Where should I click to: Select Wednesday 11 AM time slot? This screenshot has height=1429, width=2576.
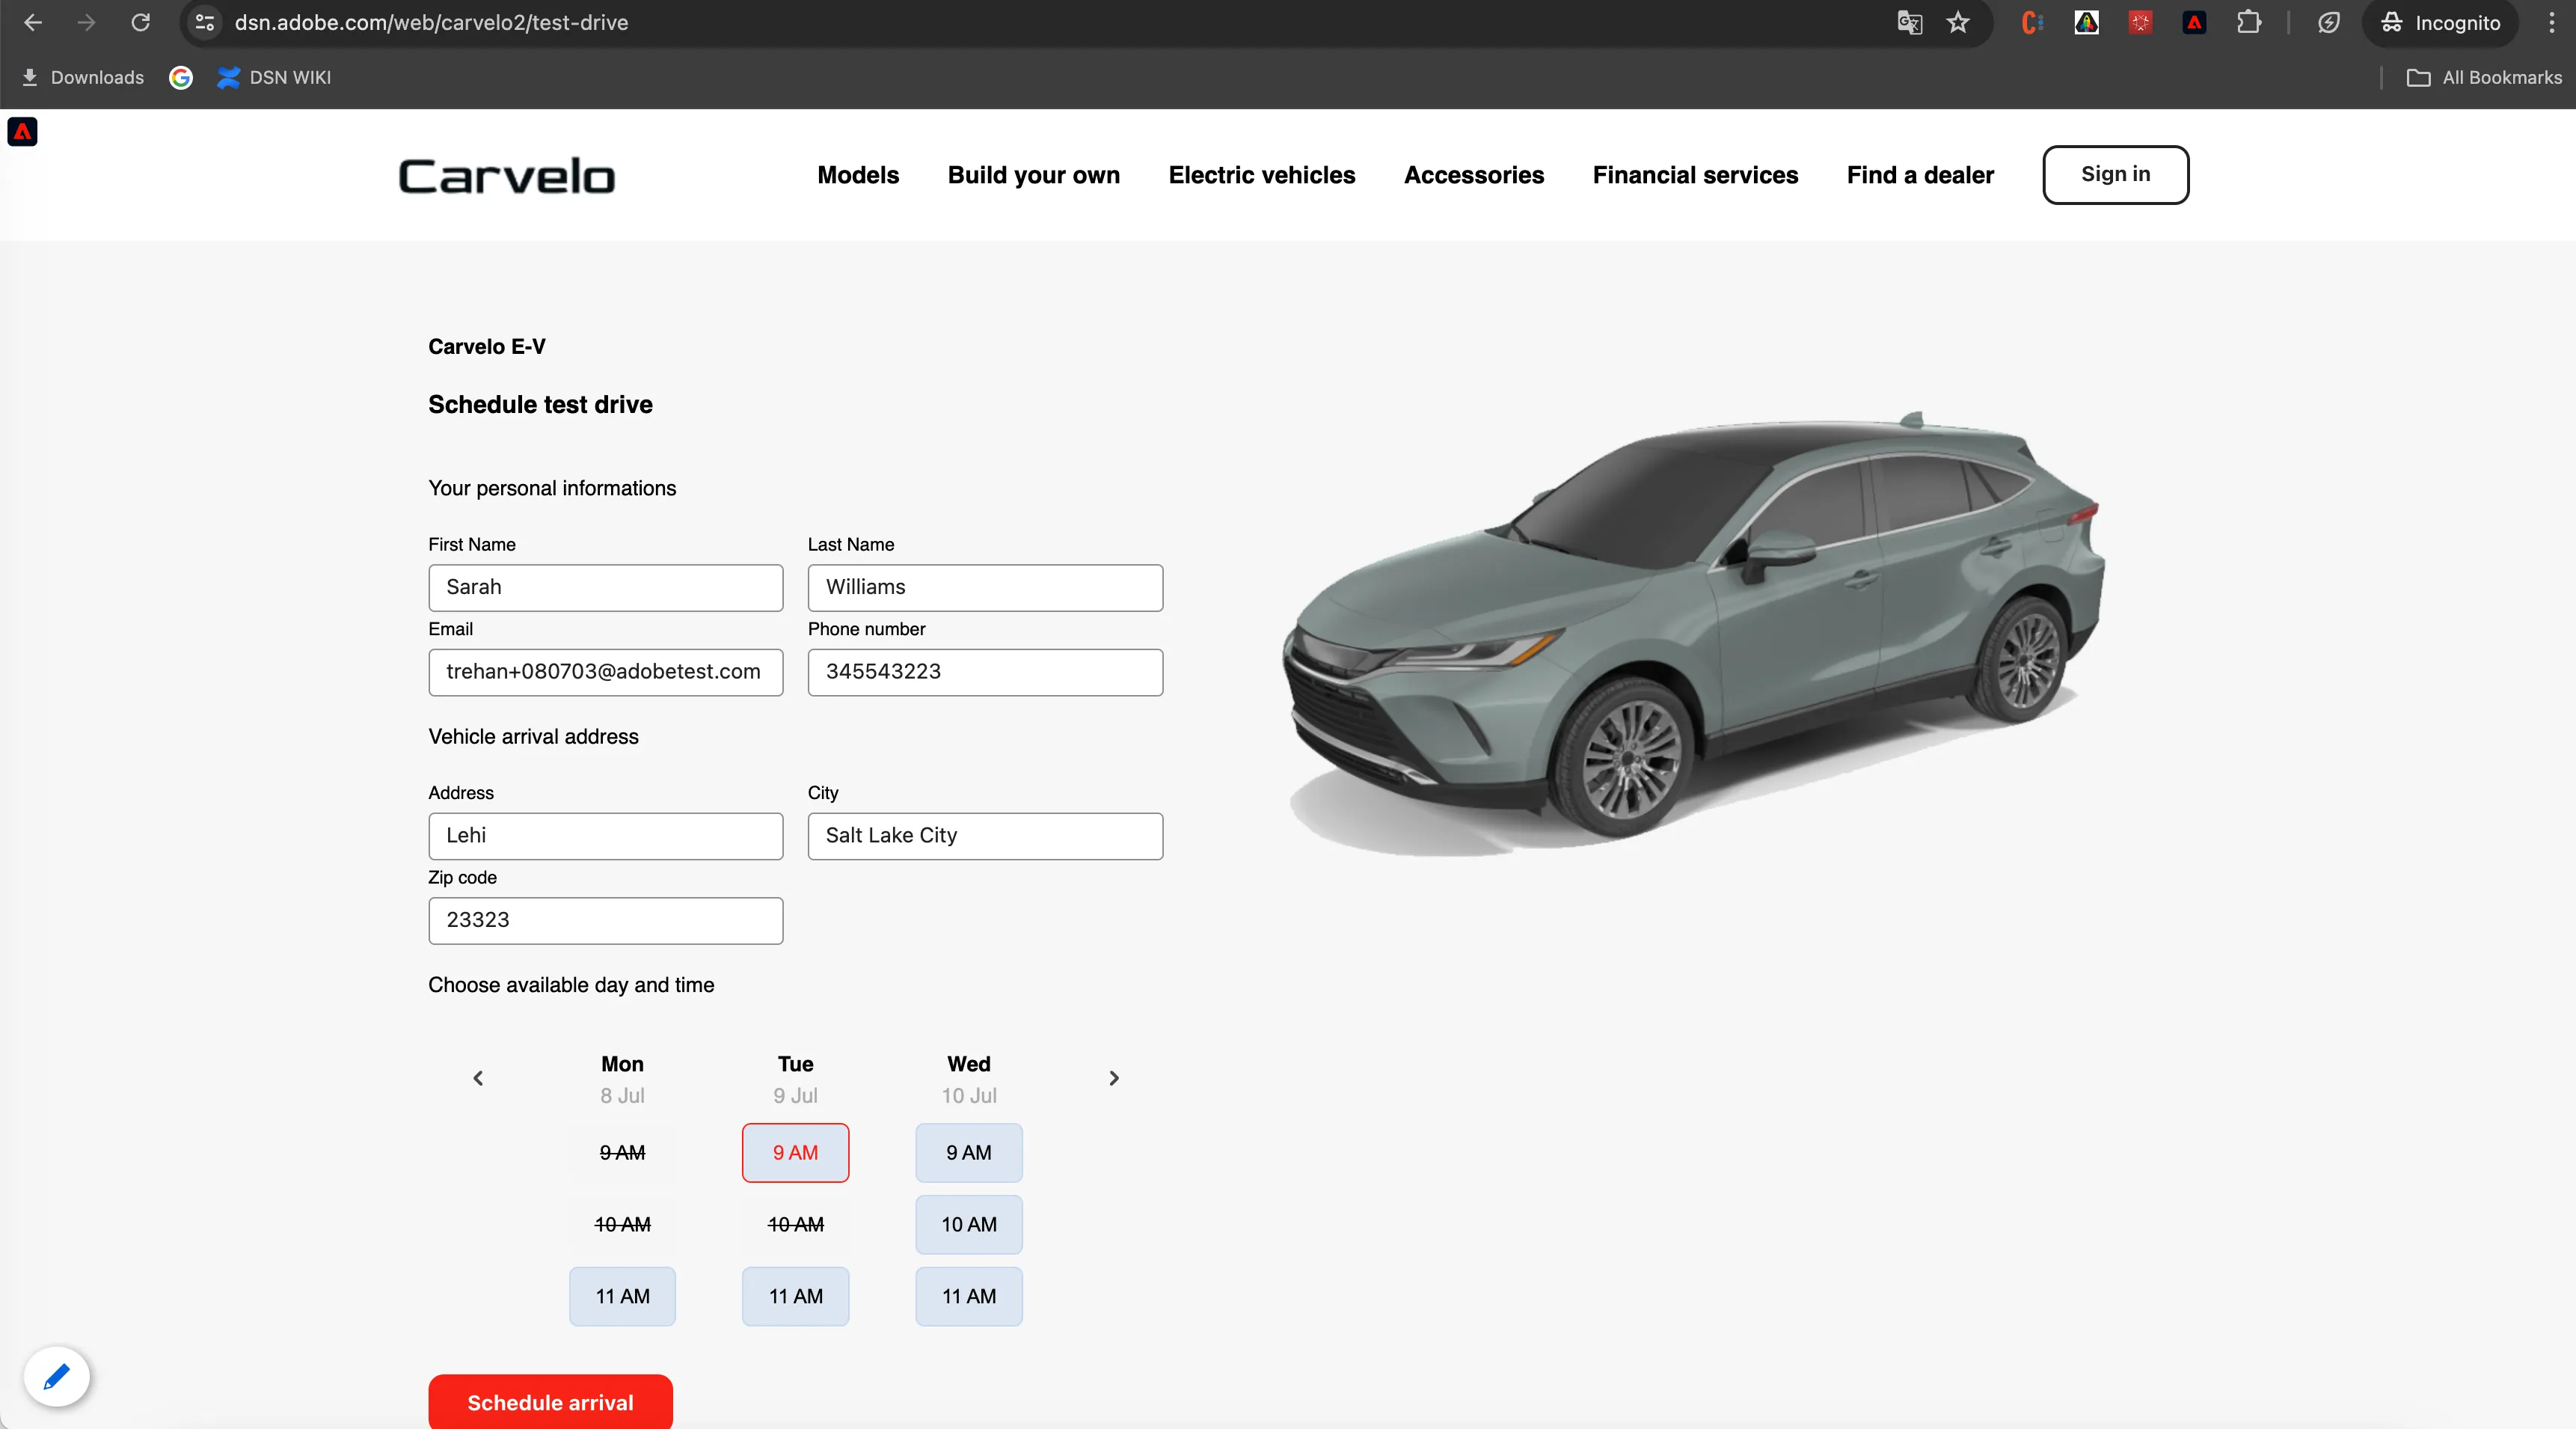pos(968,1297)
